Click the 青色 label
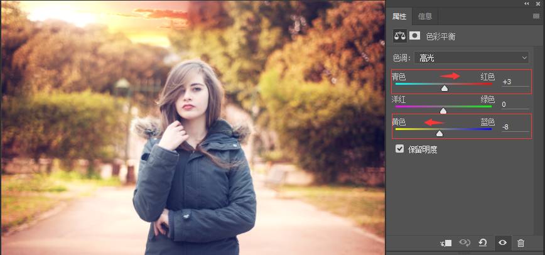 pos(399,77)
